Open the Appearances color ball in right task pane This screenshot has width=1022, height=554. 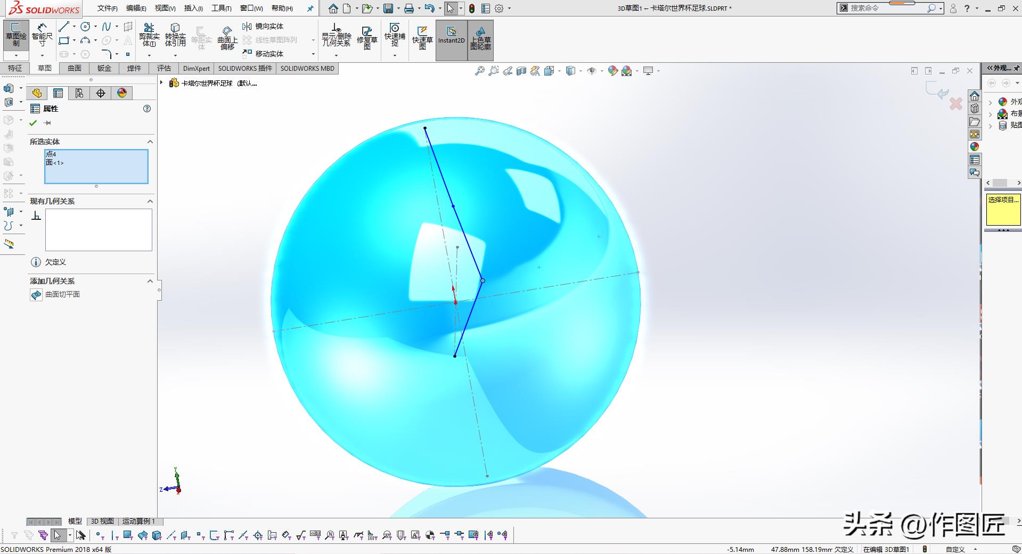pos(975,147)
